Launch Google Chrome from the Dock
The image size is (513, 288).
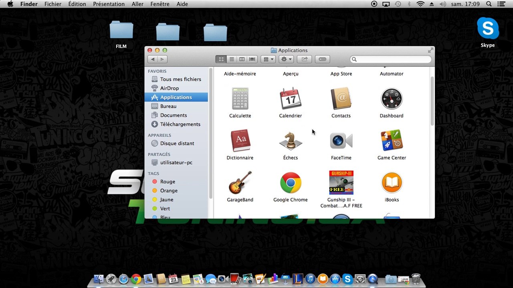click(136, 279)
